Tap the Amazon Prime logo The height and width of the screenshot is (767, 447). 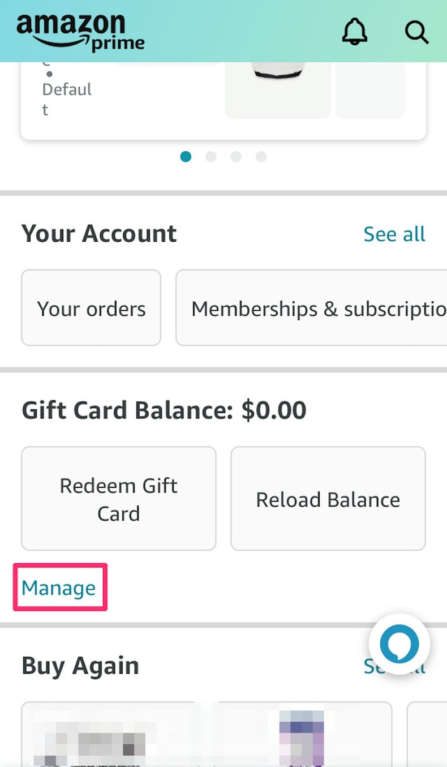pos(79,30)
